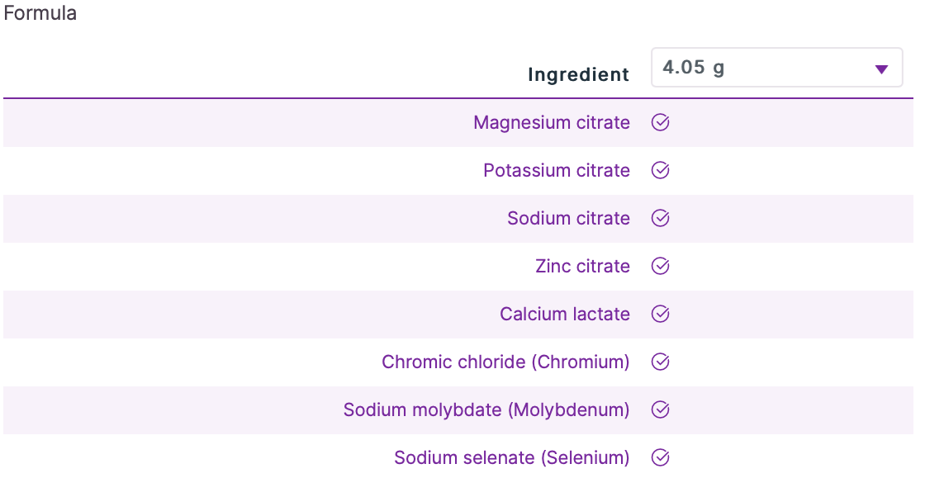Click check icon next to Calcium lactate
Viewport: 925px width, 497px height.
pos(660,315)
